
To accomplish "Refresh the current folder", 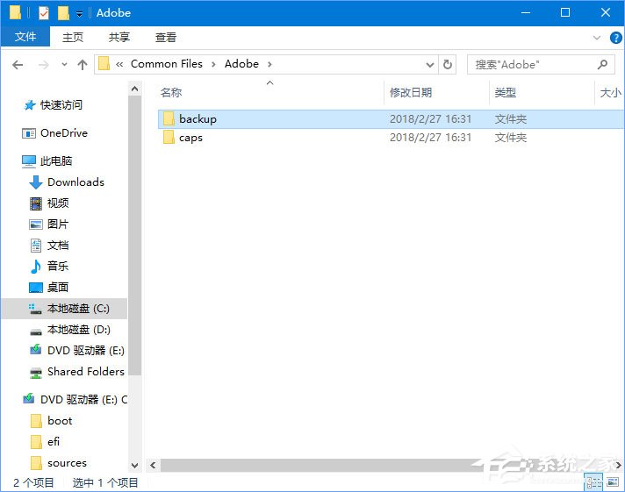I will [447, 65].
